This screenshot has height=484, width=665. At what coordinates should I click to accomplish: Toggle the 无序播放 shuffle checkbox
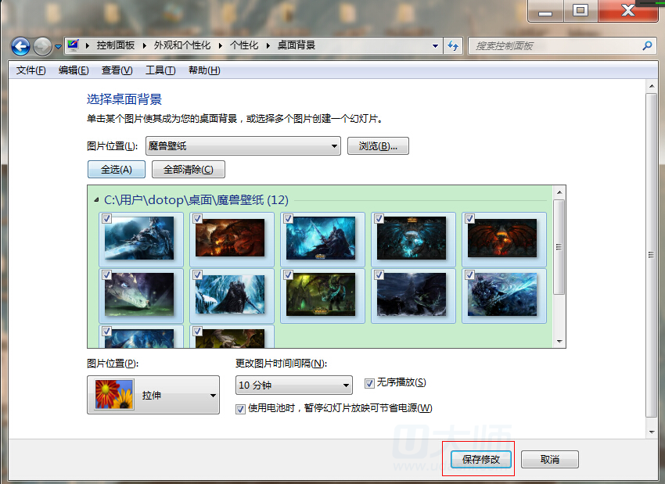coord(370,383)
